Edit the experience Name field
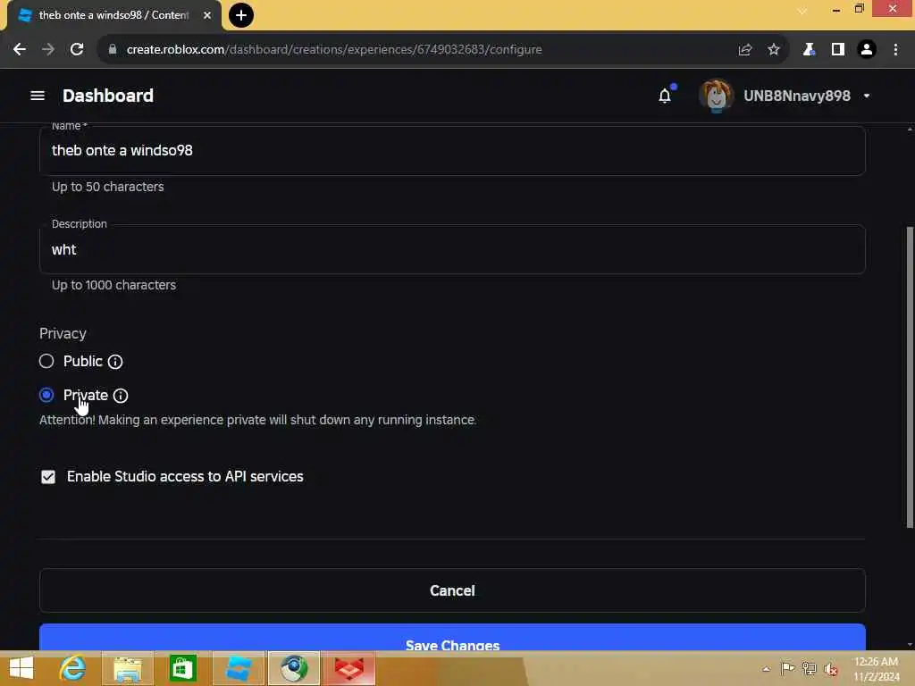 (452, 150)
